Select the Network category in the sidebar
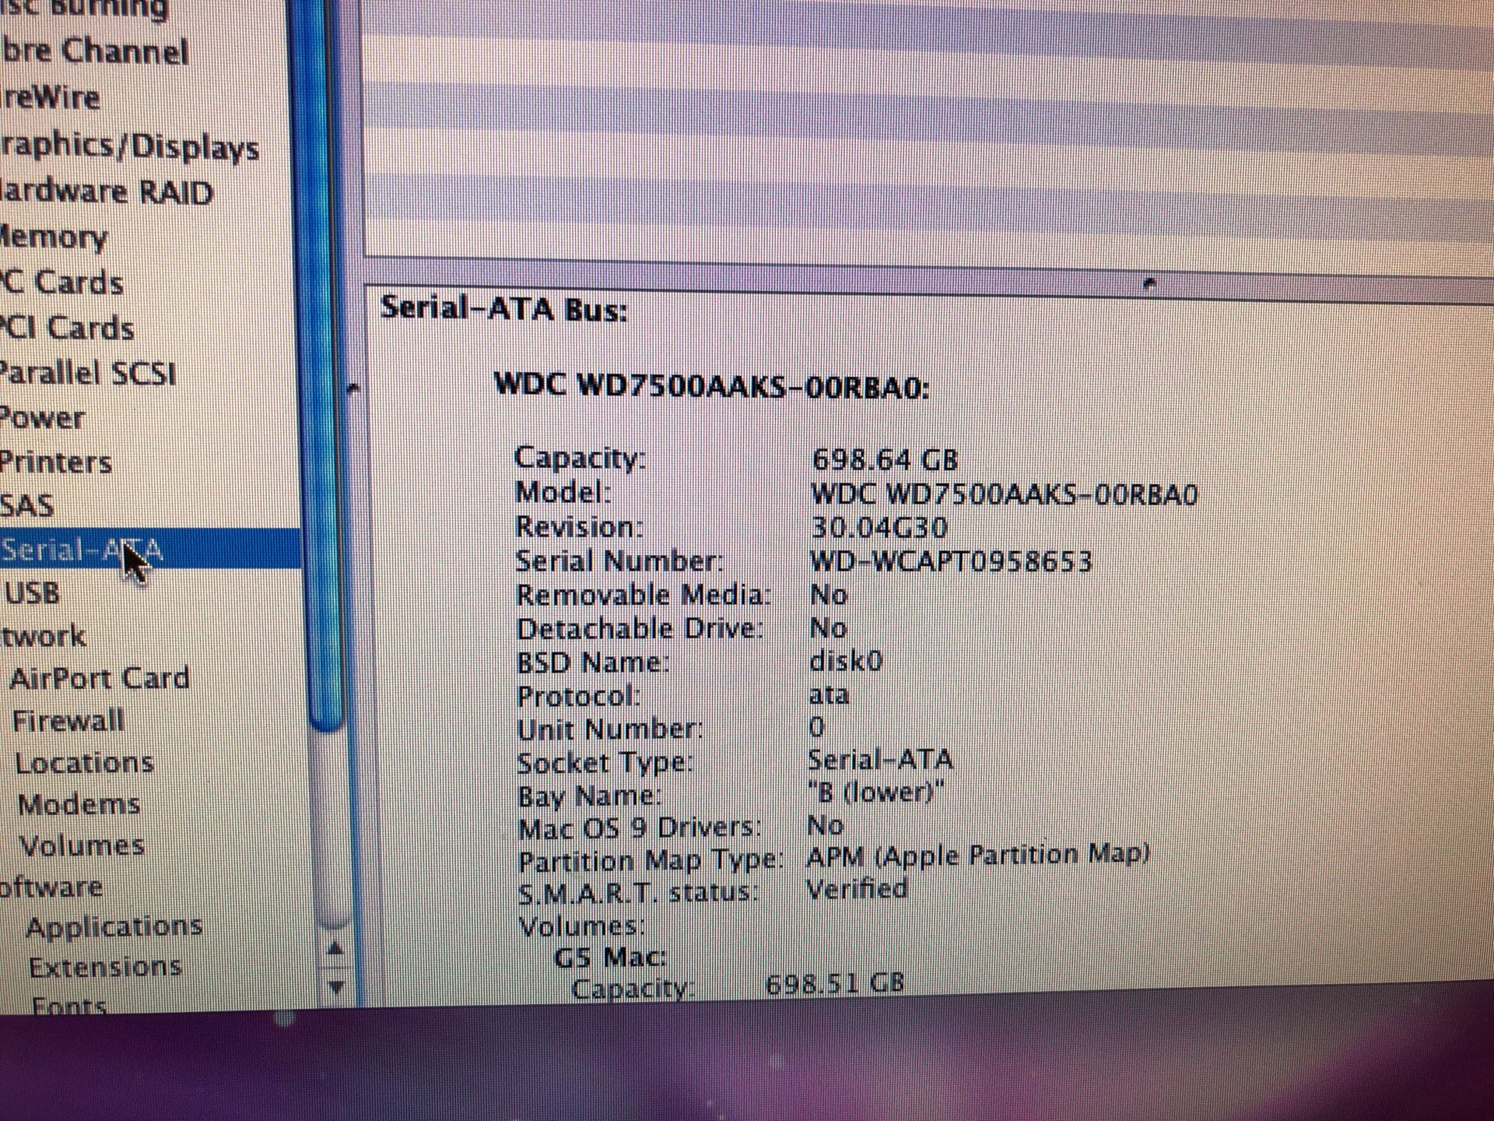 43,637
